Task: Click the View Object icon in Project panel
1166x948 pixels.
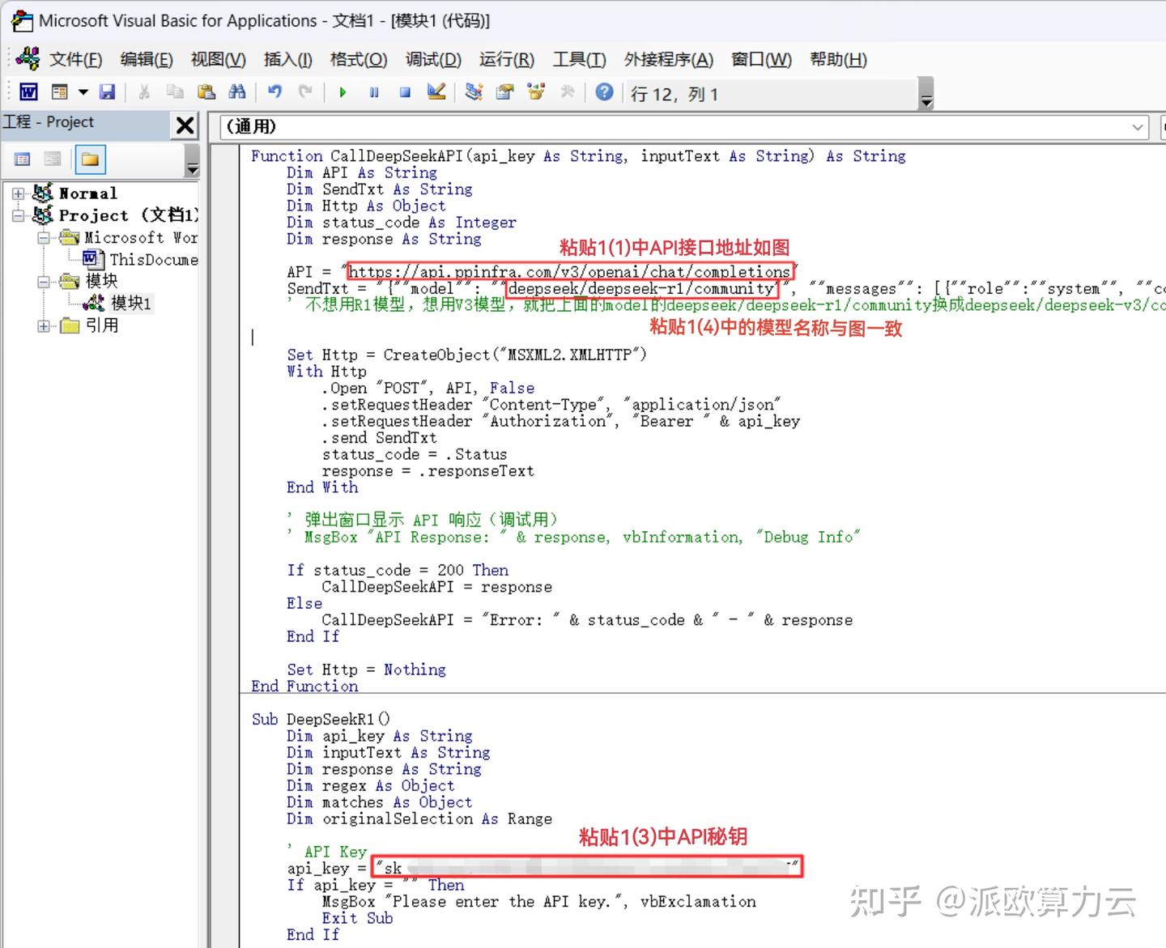Action: (53, 159)
